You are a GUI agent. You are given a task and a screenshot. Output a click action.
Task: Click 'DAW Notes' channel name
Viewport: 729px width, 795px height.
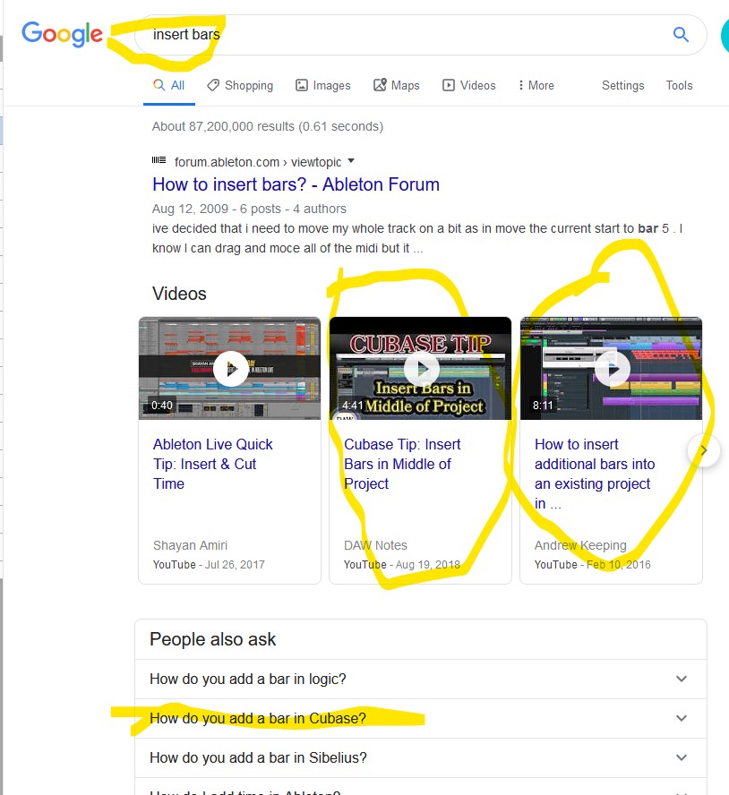(375, 545)
